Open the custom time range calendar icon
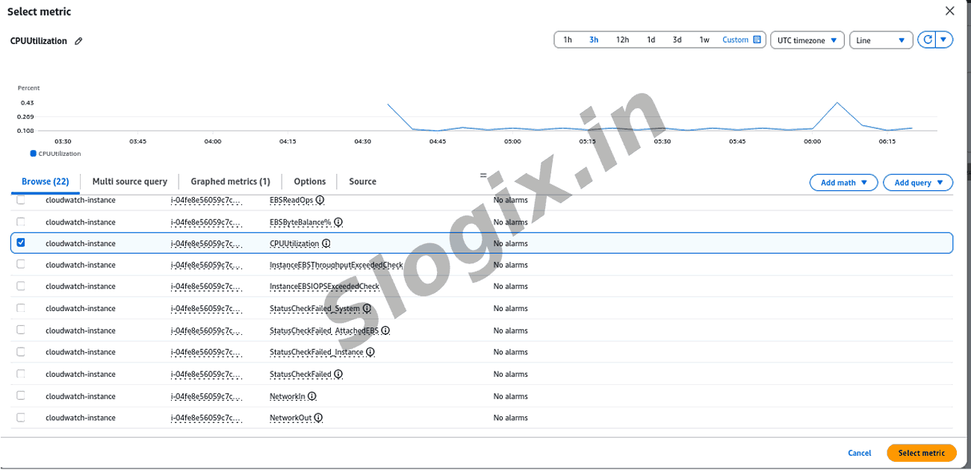This screenshot has height=470, width=971. 757,40
